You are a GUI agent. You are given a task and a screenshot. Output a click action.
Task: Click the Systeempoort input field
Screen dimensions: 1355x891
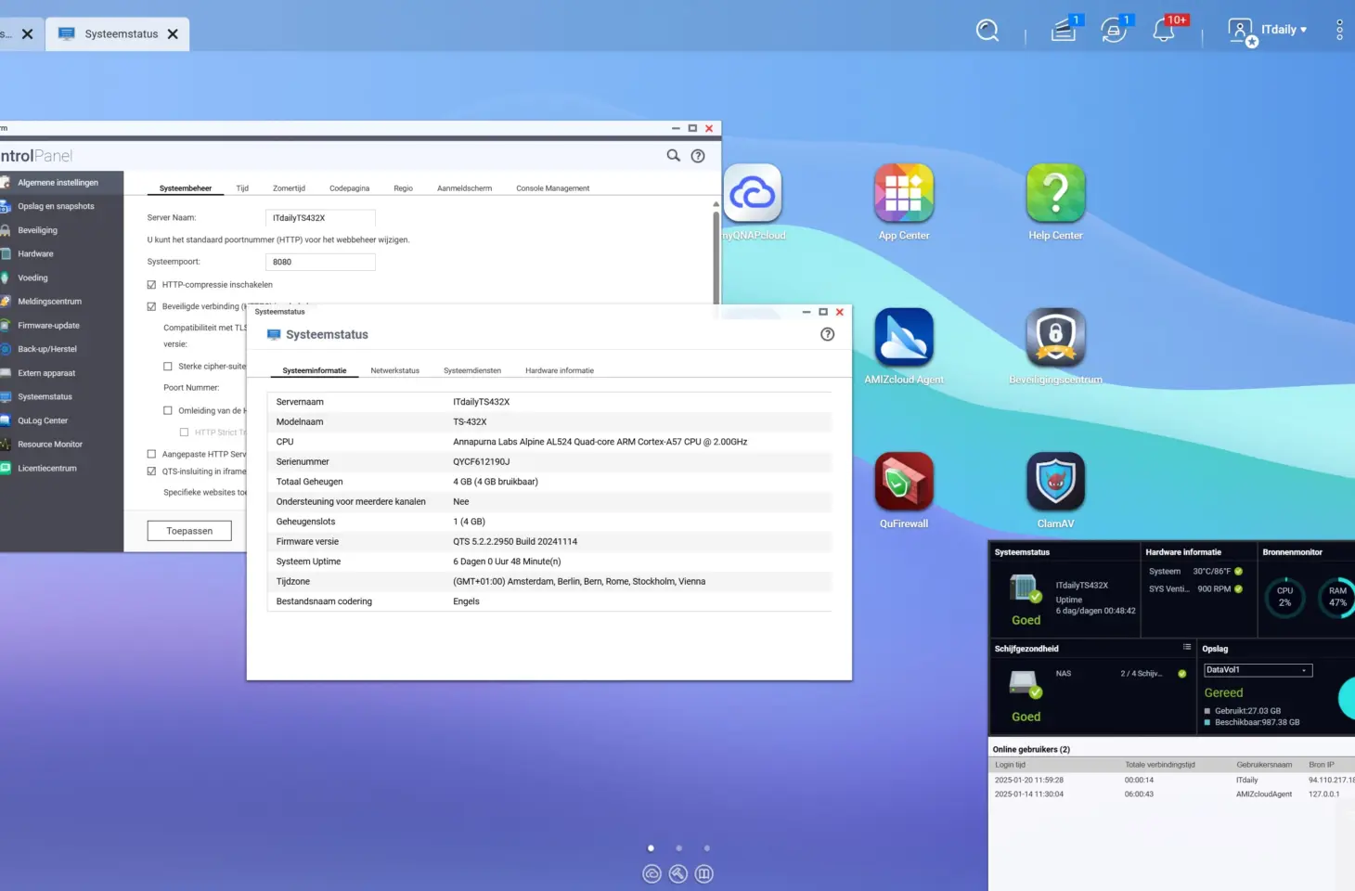coord(320,262)
